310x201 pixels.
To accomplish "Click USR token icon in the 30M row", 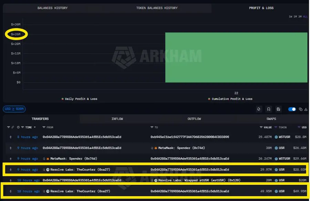I will pyautogui.click(x=276, y=148).
